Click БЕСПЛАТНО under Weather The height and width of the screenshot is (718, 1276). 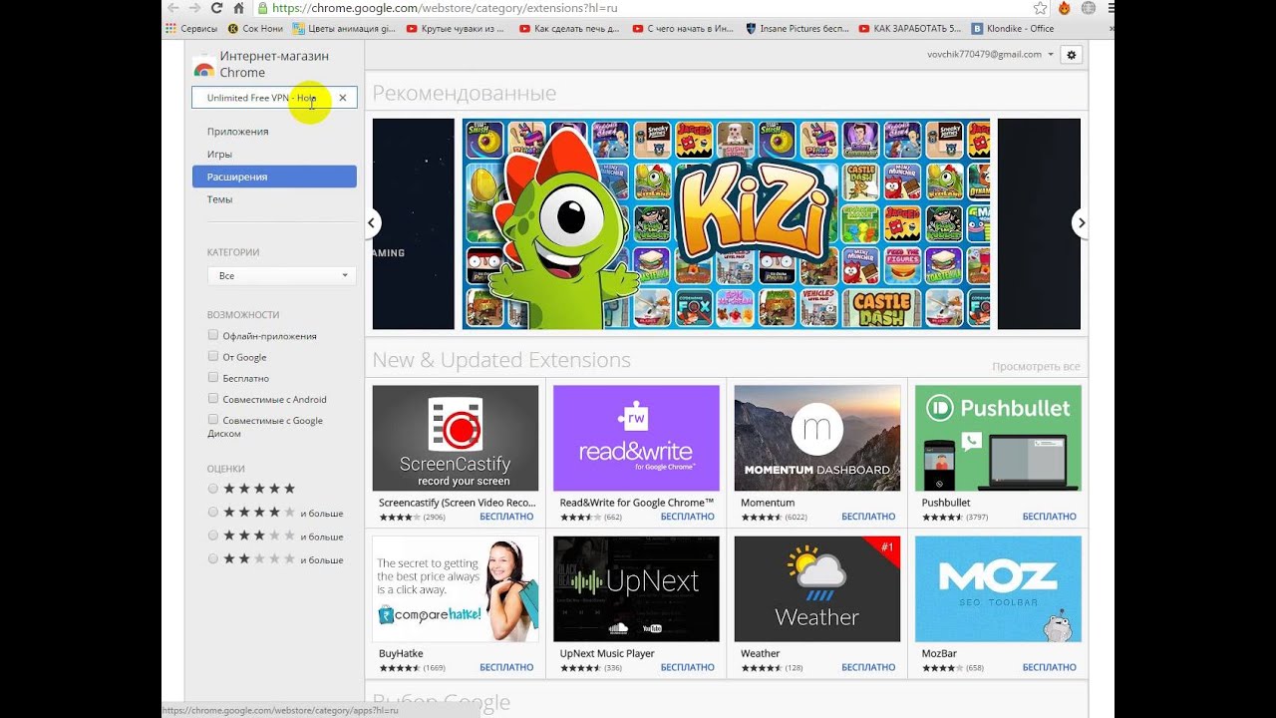coord(868,668)
